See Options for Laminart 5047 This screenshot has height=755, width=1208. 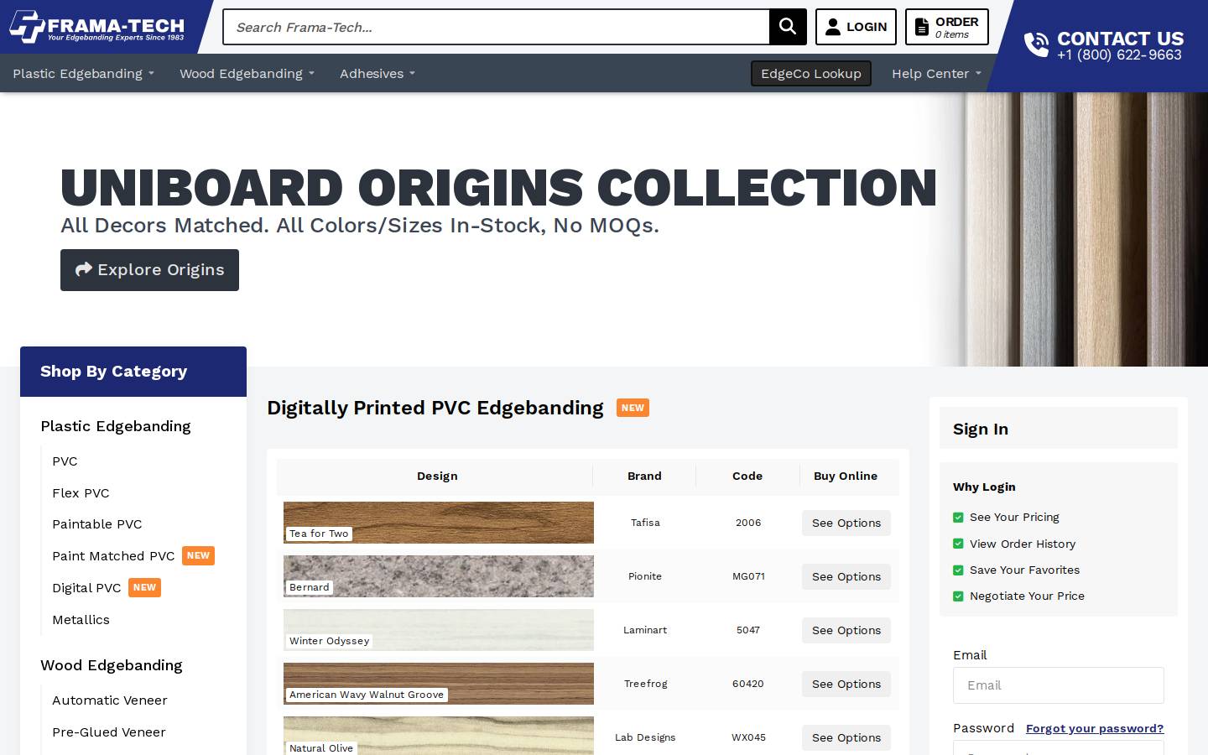[x=846, y=630]
